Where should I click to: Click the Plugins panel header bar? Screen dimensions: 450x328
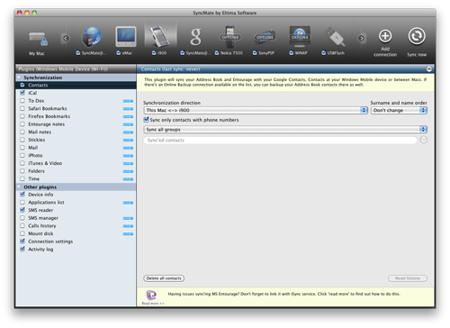[x=76, y=69]
